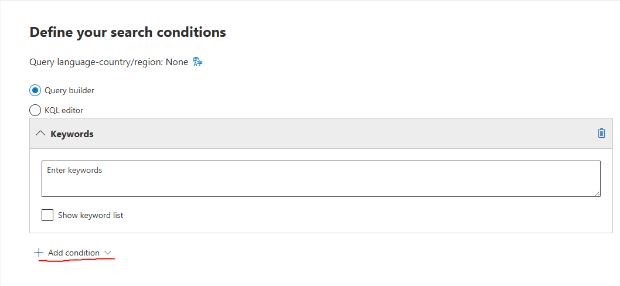
Task: Click the keywords textarea resize handle
Action: (x=597, y=193)
